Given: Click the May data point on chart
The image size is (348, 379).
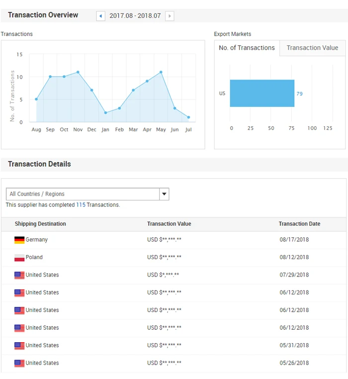Looking at the screenshot, I should [x=161, y=72].
